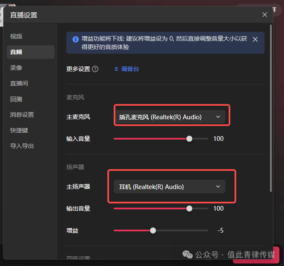Image resolution: width=284 pixels, height=266 pixels.
Task: Open the 主扬声器 device dropdown
Action: click(x=169, y=186)
